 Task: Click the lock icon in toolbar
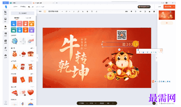click(x=150, y=12)
